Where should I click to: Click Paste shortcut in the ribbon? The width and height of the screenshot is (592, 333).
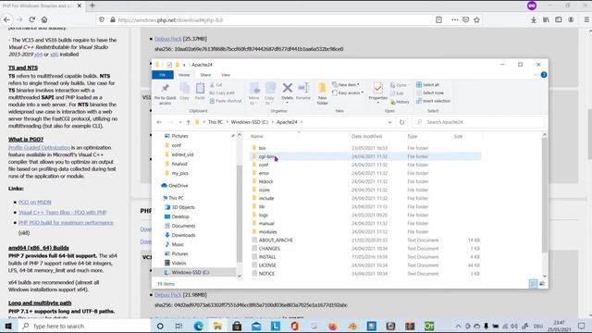(226, 101)
